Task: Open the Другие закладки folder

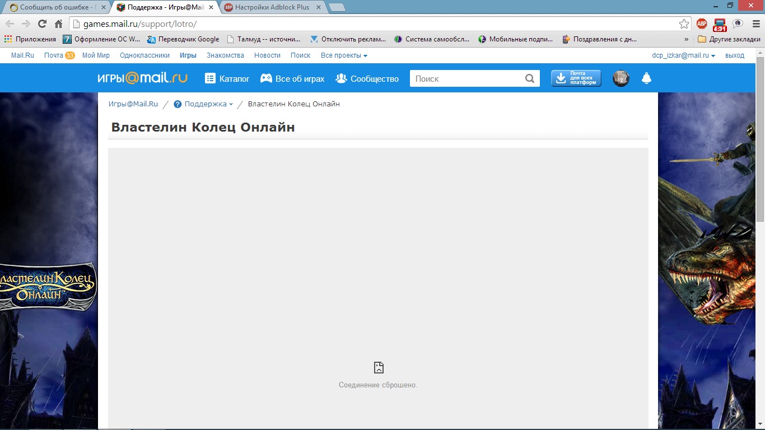Action: [729, 39]
